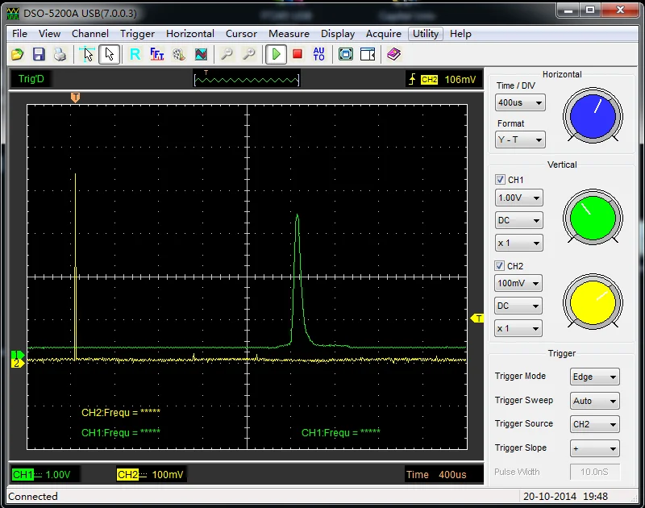
Task: Click the blue R reference waveform icon
Action: tap(135, 54)
